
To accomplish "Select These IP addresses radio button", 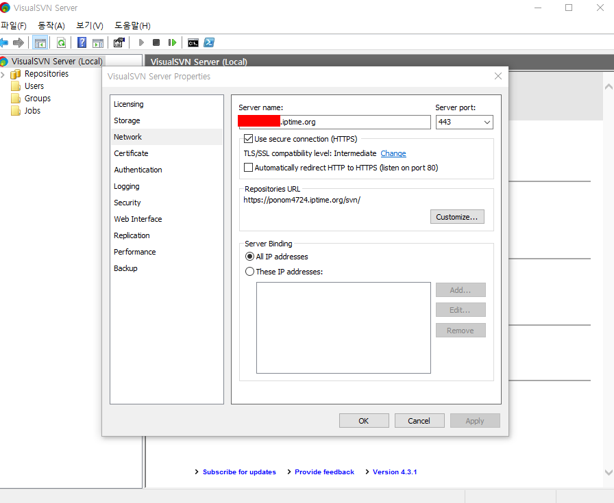I will point(249,272).
